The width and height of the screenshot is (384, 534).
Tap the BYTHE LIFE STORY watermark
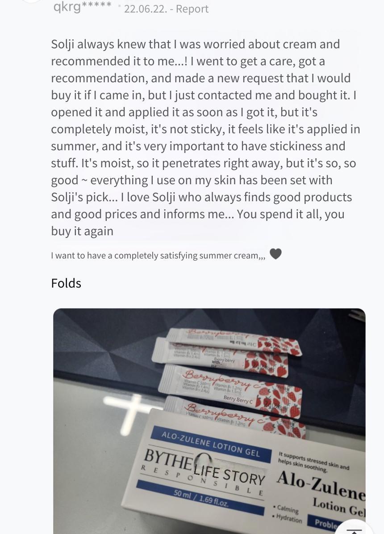coord(204,467)
